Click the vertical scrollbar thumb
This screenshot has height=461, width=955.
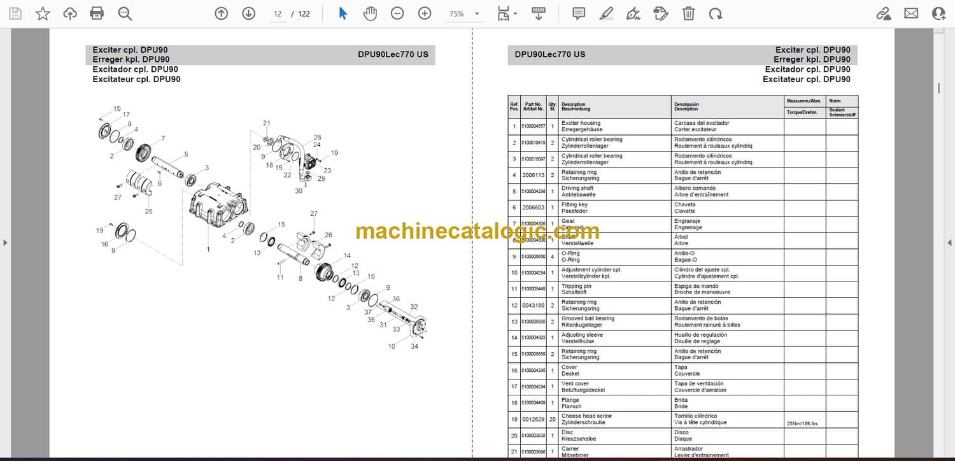939,87
